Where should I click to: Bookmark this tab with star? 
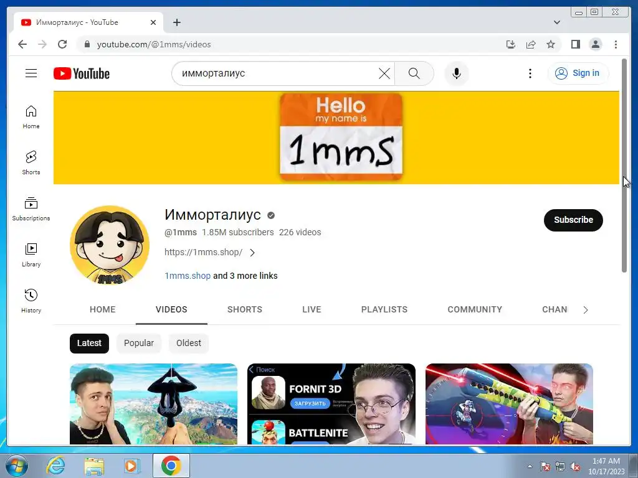pos(551,44)
